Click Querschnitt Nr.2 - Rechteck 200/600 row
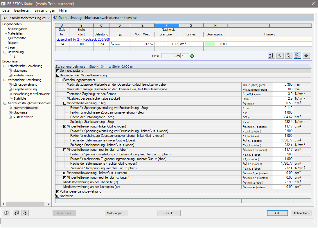318x228 pixels. coord(183,40)
